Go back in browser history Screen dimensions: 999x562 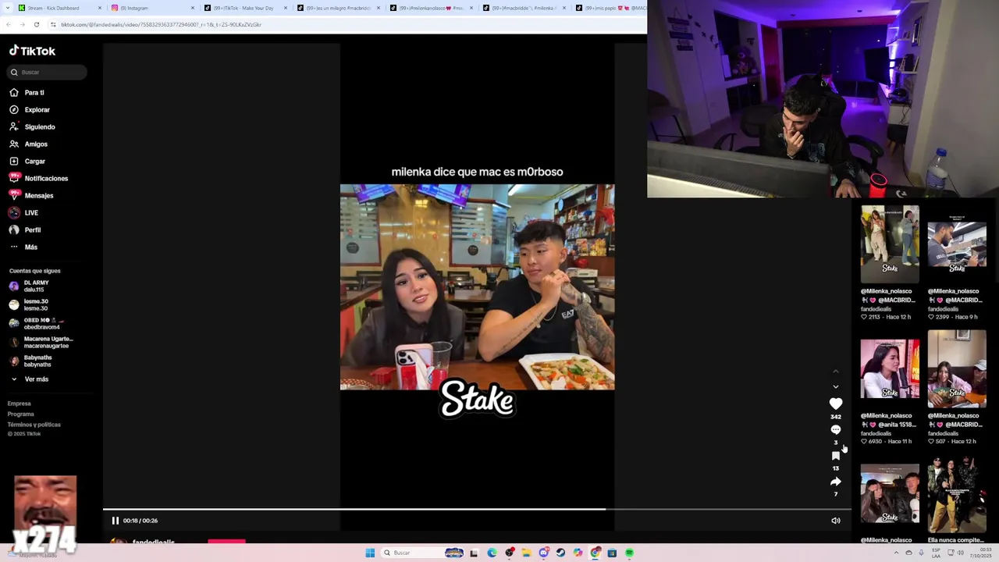point(9,24)
